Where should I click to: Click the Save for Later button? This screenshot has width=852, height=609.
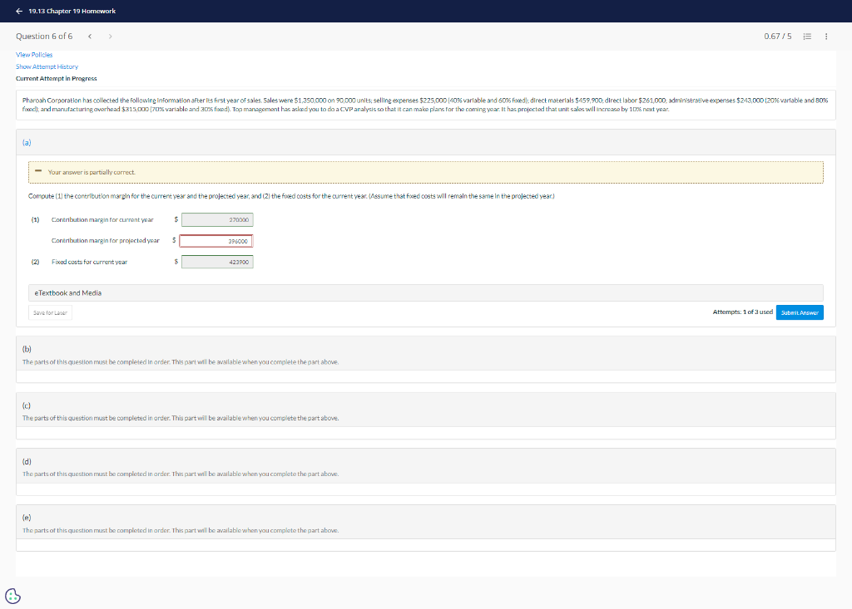pos(50,312)
